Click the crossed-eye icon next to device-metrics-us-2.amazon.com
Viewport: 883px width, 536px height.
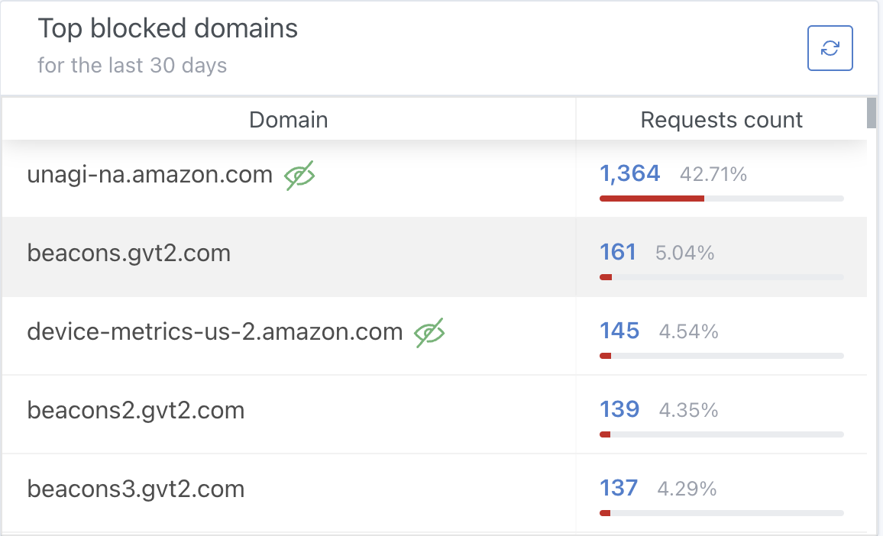pyautogui.click(x=429, y=333)
